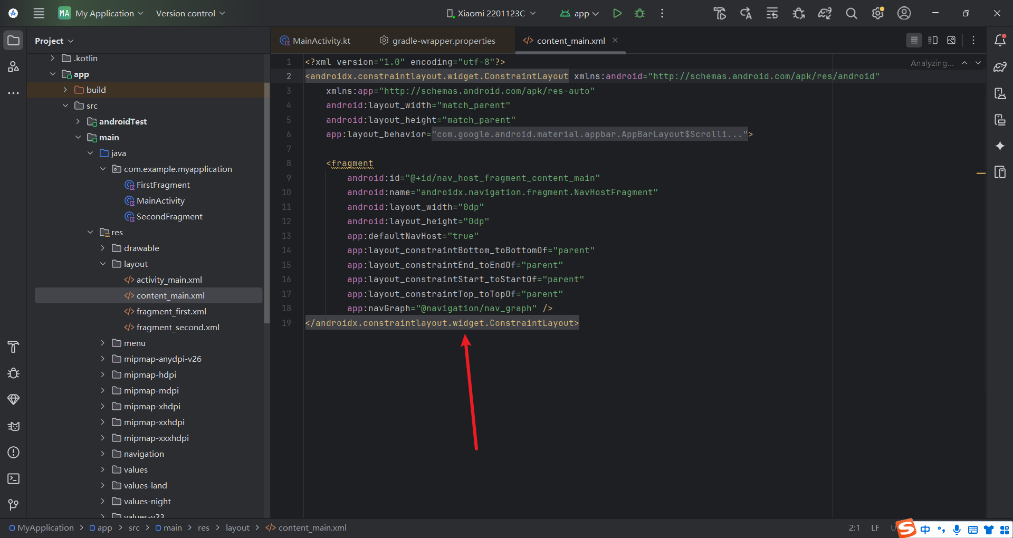Click the Attach Debugger to process icon

[x=798, y=13]
